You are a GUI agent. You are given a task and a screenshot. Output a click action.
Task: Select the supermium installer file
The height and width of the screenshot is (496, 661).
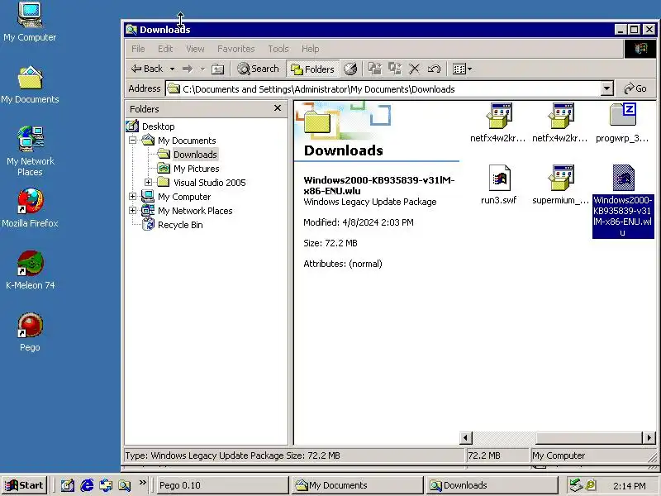[560, 184]
